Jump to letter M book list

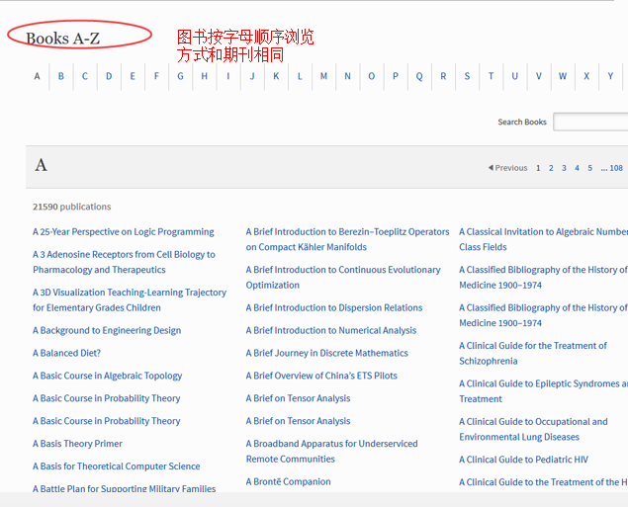(323, 76)
